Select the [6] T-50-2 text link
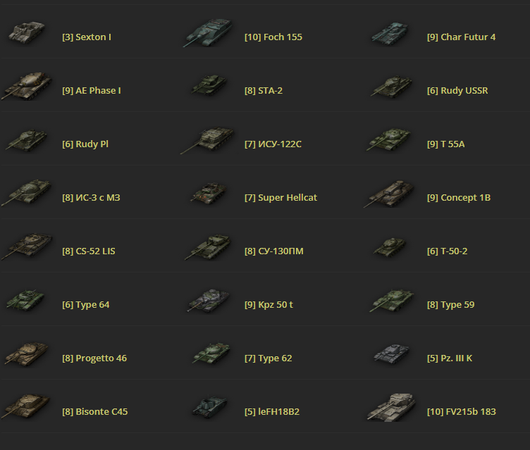The width and height of the screenshot is (530, 450). tap(447, 251)
